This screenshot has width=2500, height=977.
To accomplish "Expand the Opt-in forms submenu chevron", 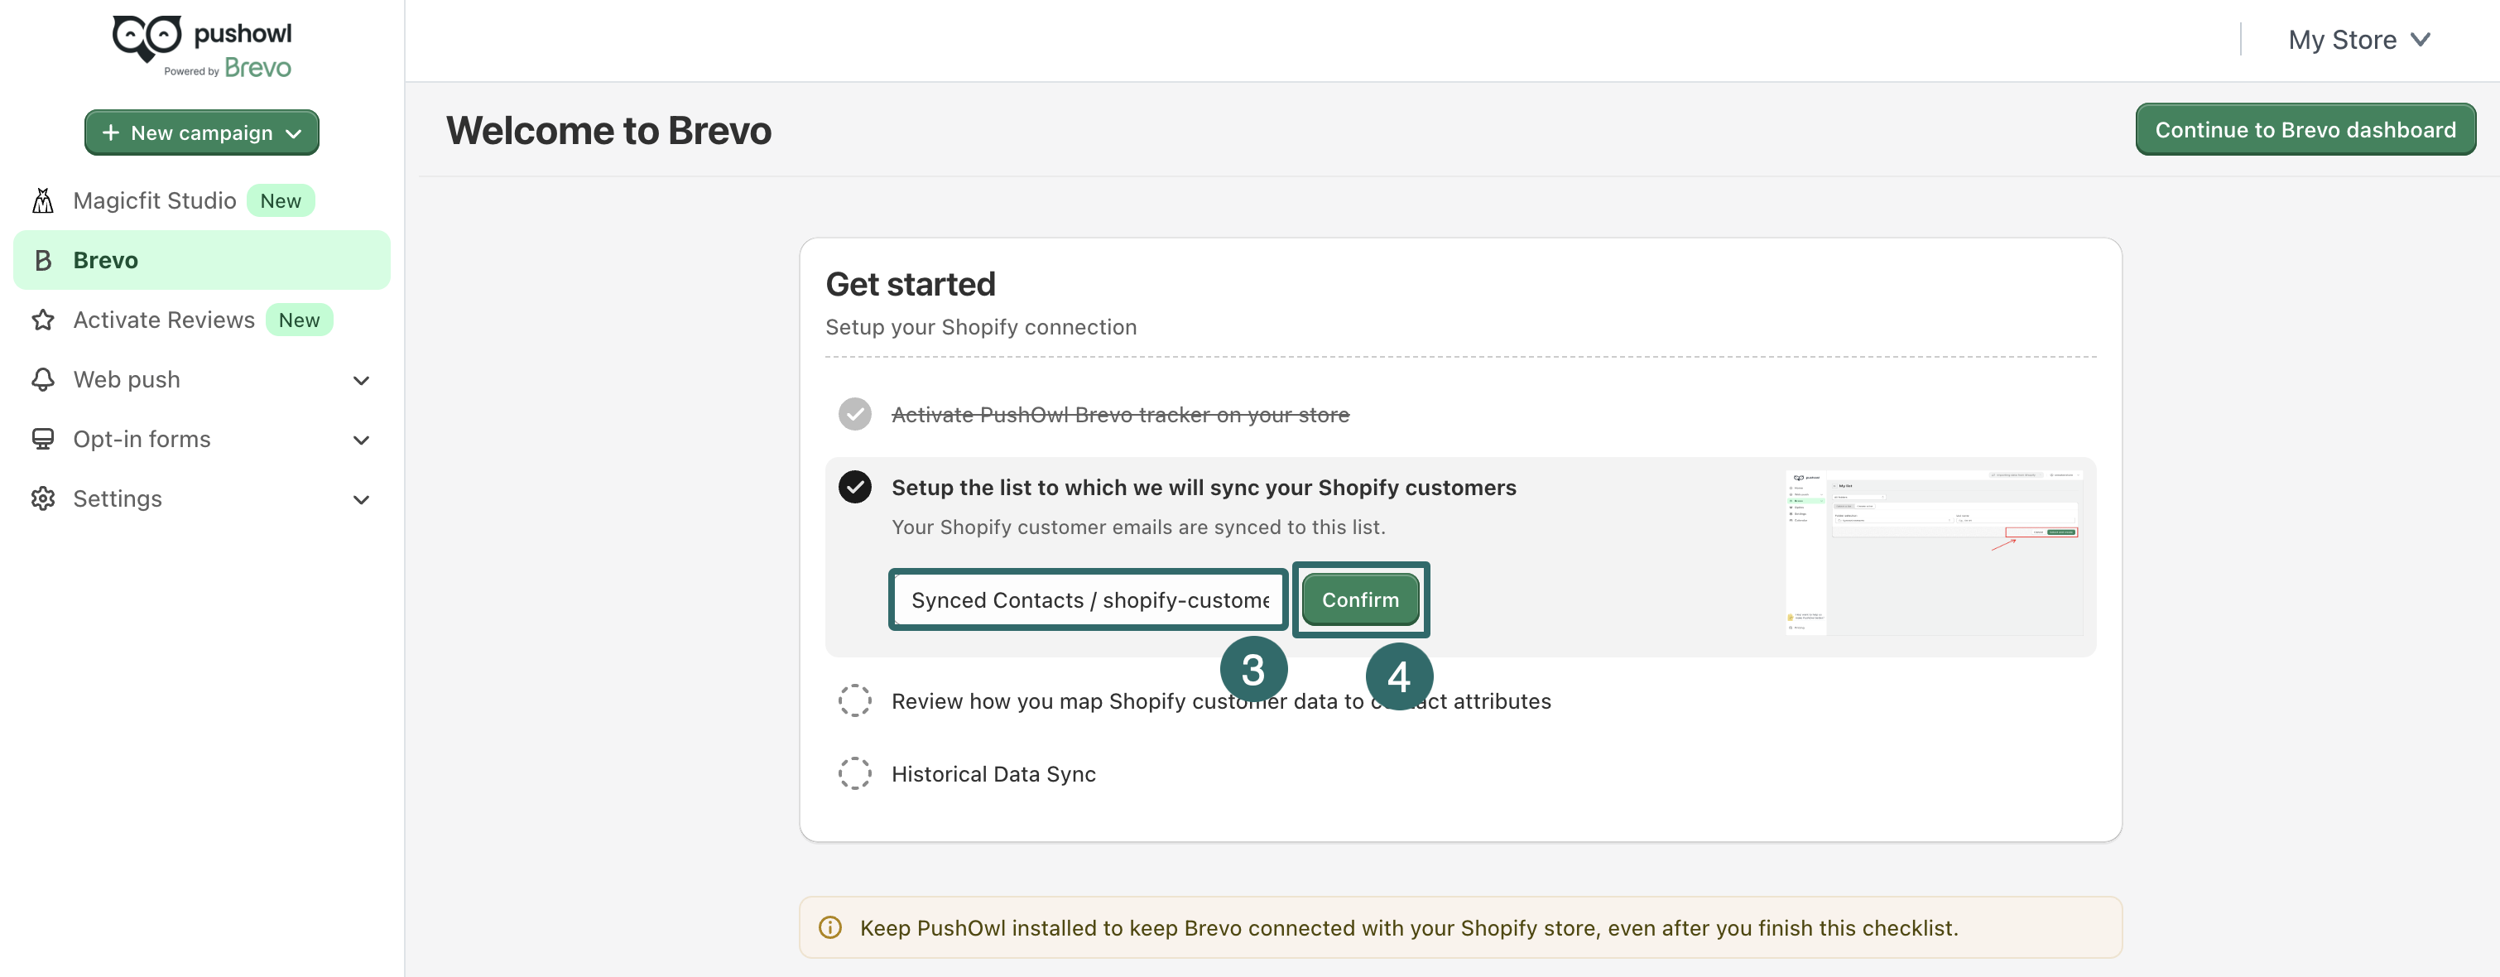I will (361, 440).
